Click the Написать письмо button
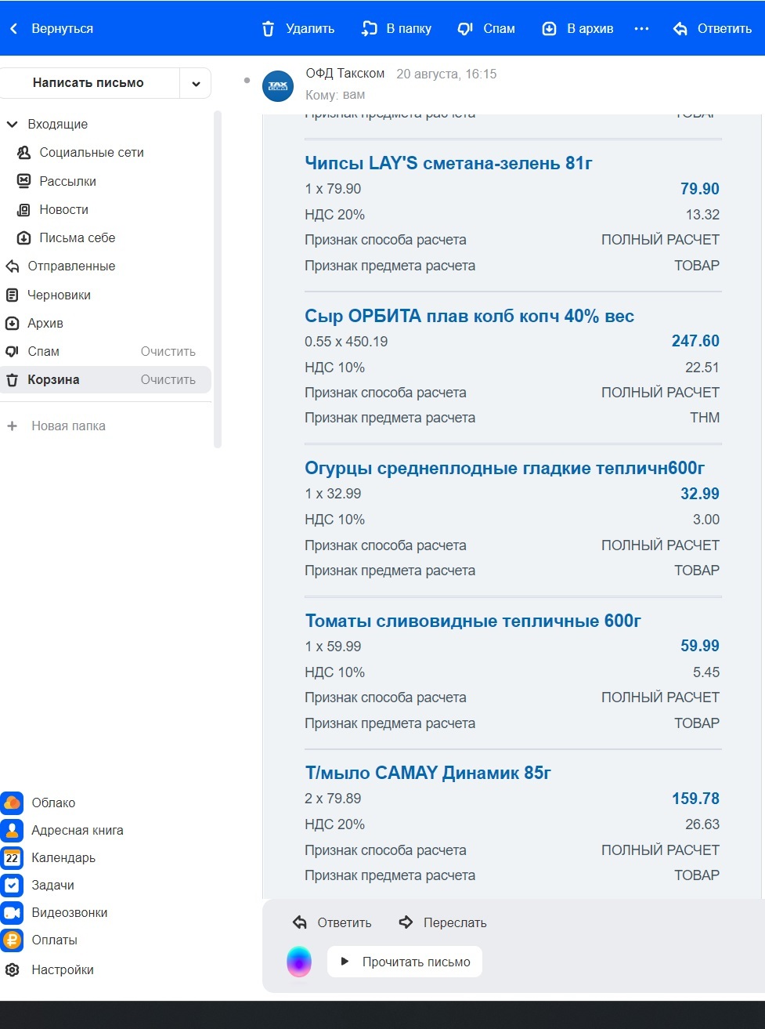The image size is (765, 1029). pos(88,83)
